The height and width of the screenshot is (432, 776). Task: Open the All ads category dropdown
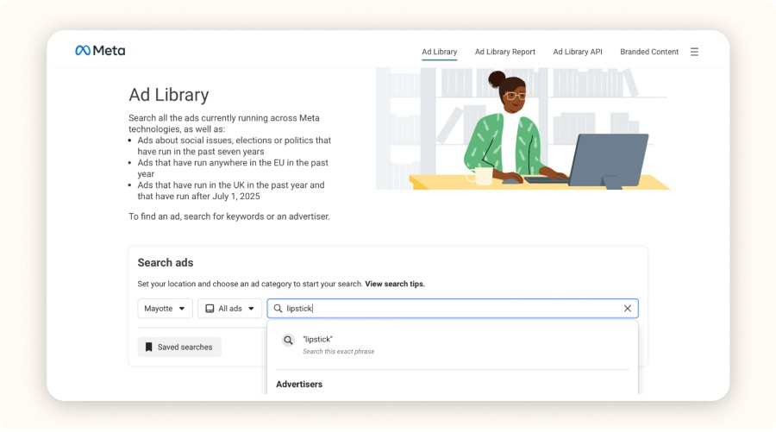tap(229, 309)
